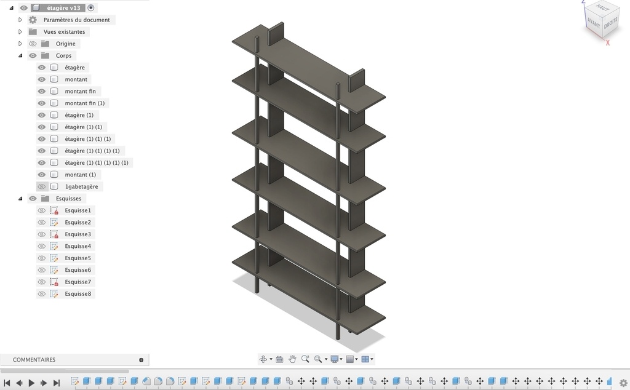This screenshot has width=630, height=390.
Task: Show the Origine folder
Action: [x=33, y=44]
